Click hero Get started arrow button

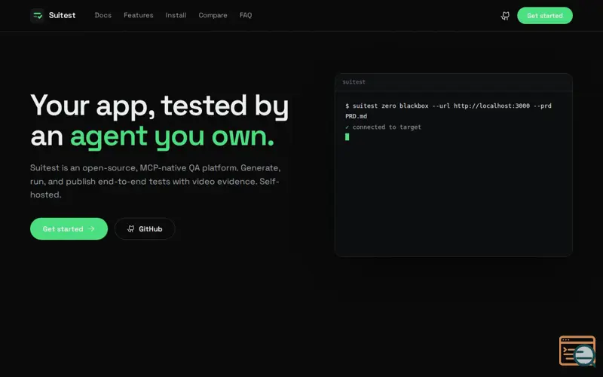coord(69,229)
